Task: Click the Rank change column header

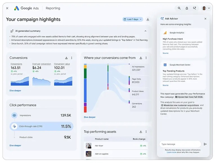Action: pos(139,139)
